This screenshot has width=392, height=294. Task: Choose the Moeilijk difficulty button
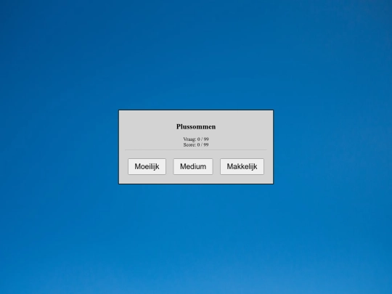tap(147, 166)
